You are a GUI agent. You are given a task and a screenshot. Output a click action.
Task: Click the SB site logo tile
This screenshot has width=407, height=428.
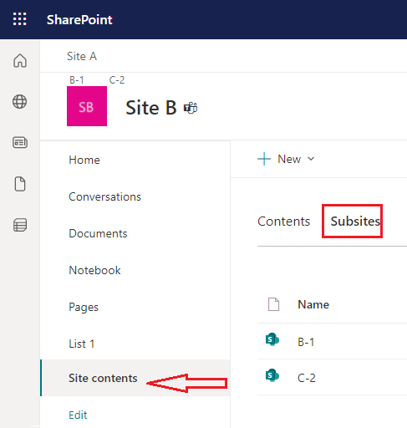coord(87,106)
